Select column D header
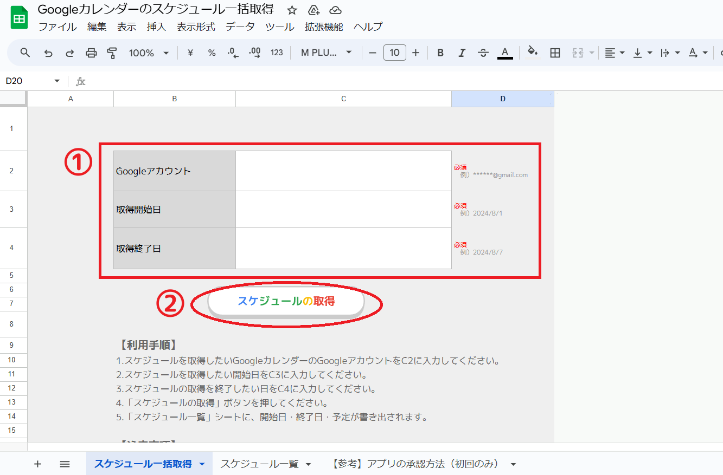This screenshot has width=723, height=475. click(x=503, y=99)
